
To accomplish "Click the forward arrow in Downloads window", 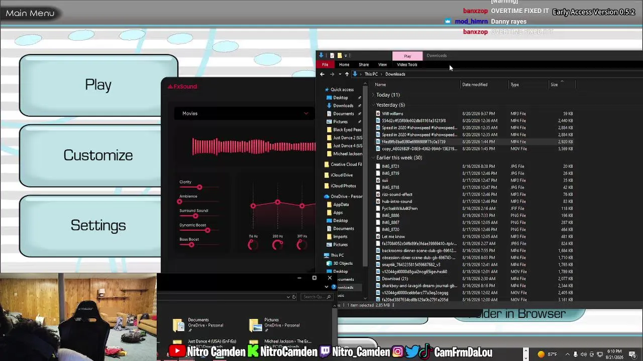I will [332, 74].
